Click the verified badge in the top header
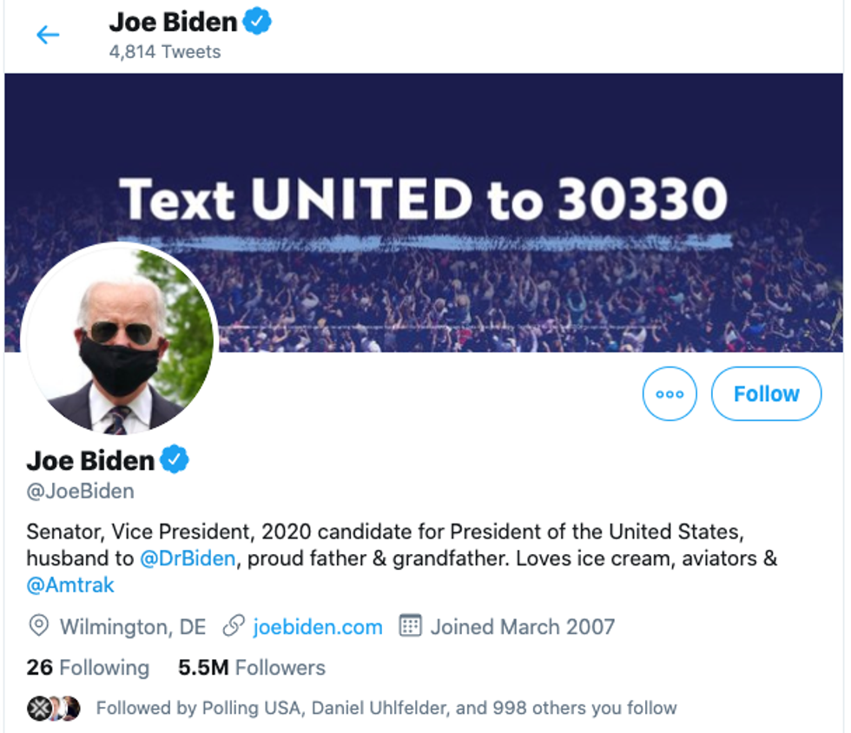The height and width of the screenshot is (733, 851). pos(256,21)
